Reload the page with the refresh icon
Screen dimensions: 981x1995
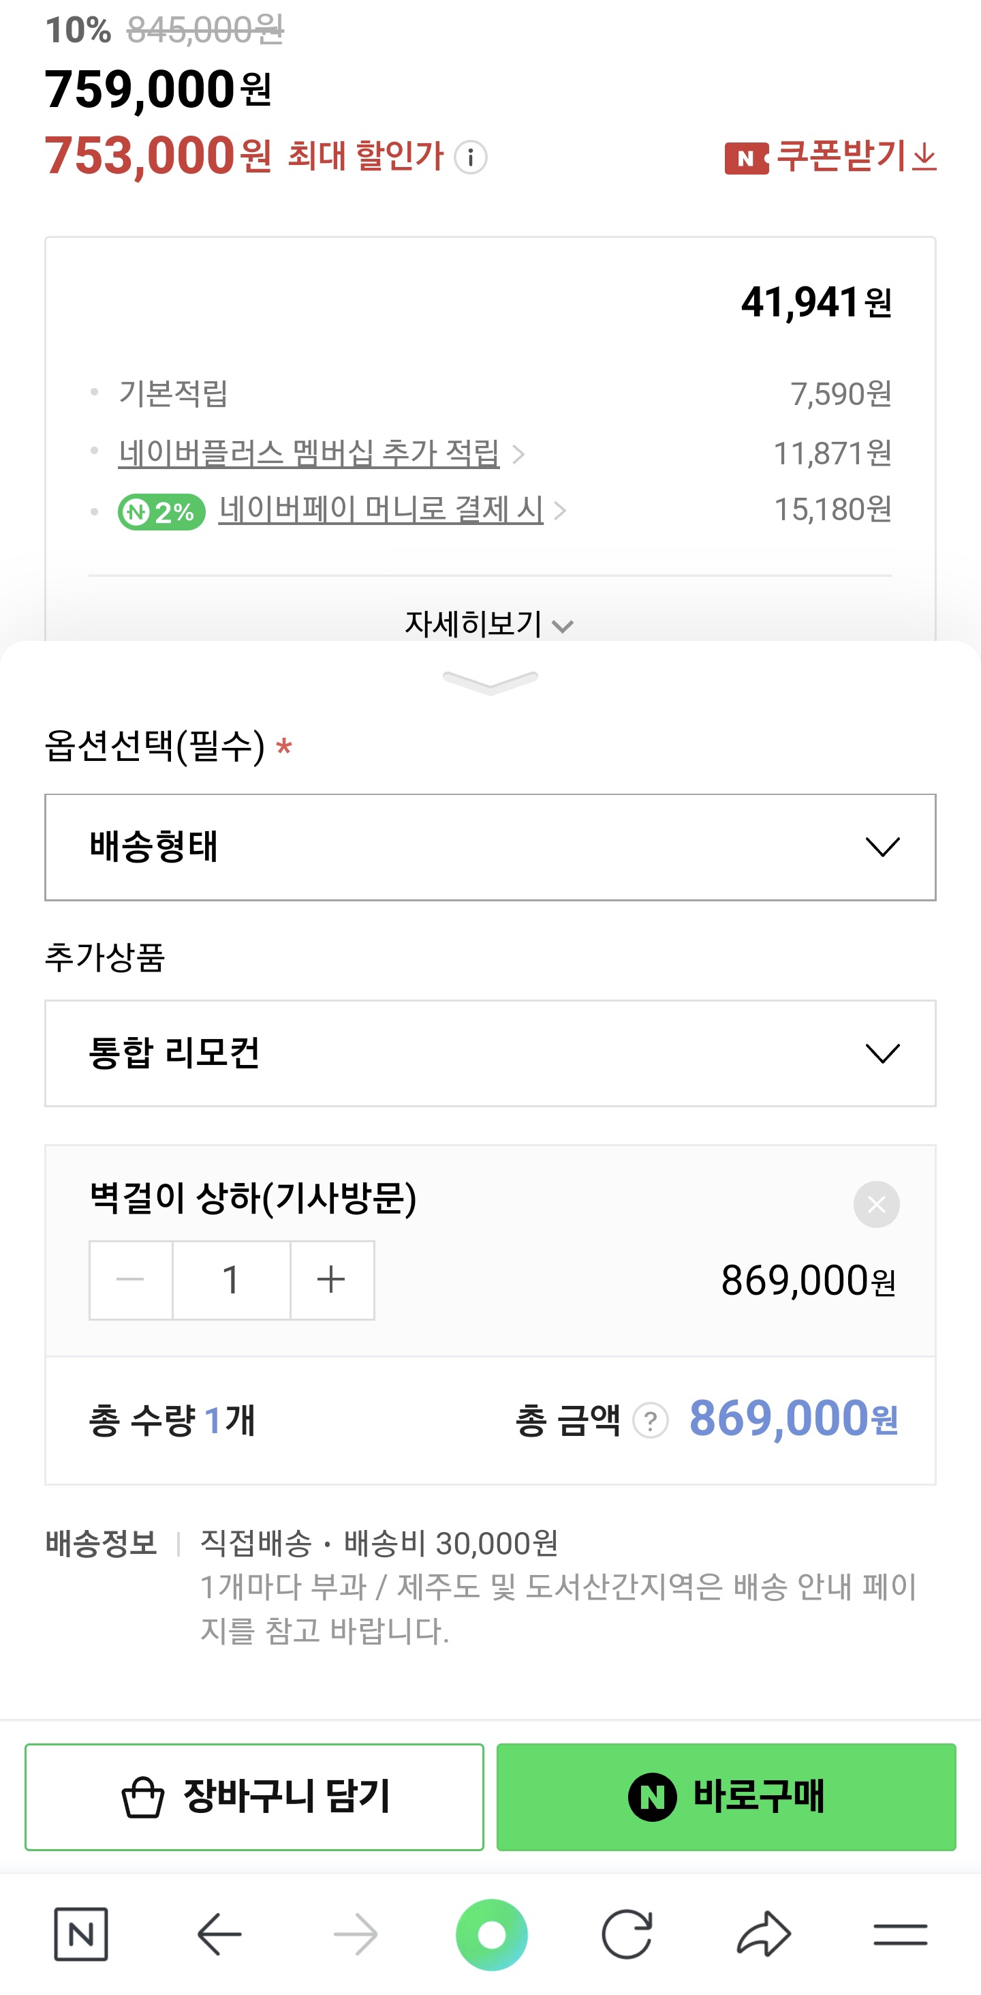pos(627,1934)
